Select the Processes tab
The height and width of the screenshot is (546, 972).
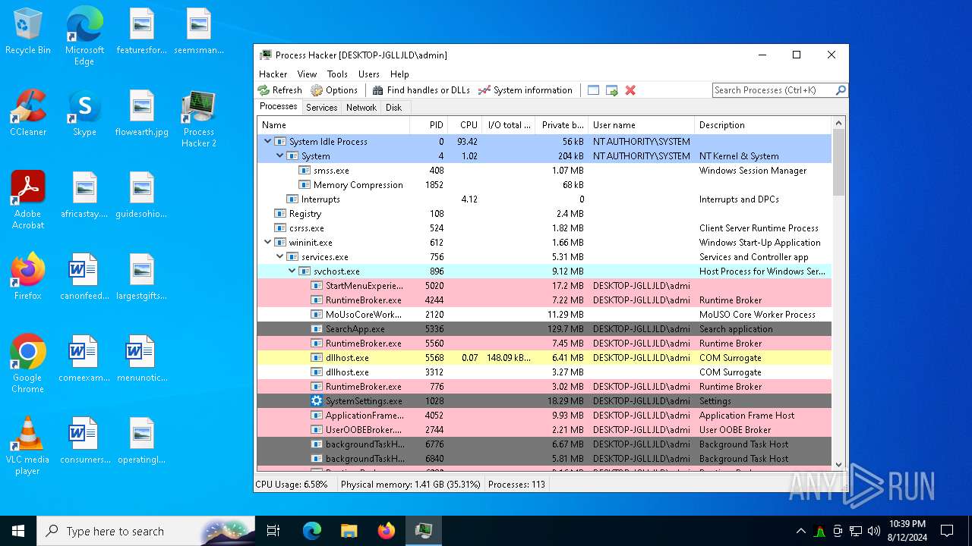click(278, 107)
